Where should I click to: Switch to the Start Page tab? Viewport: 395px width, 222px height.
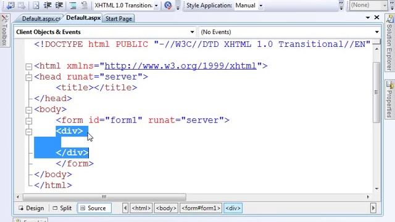click(x=118, y=18)
